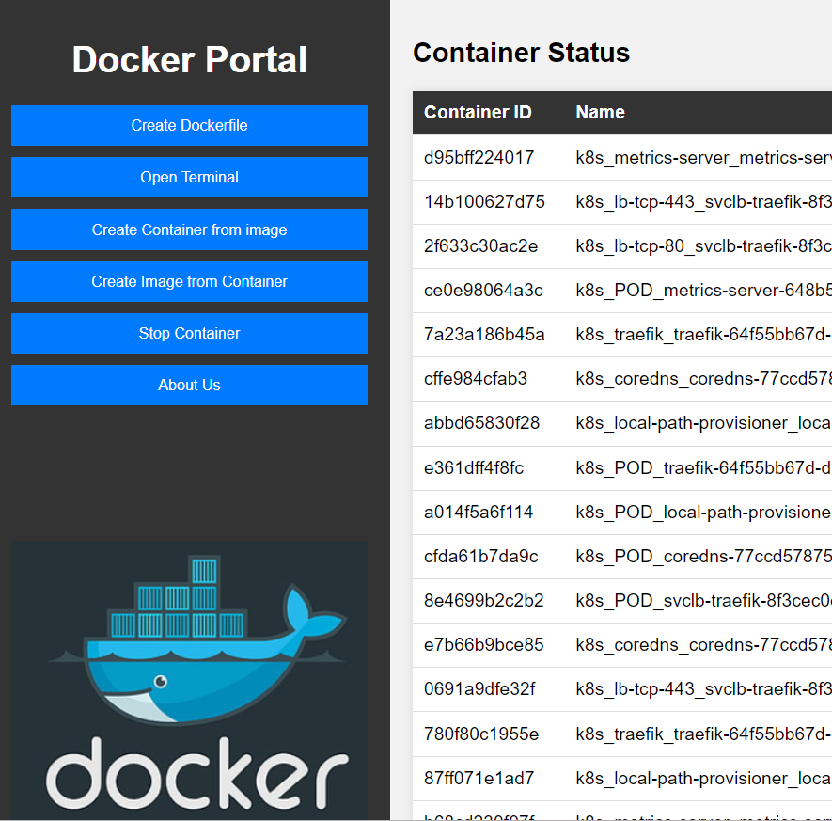Select Create Container from image

click(189, 229)
